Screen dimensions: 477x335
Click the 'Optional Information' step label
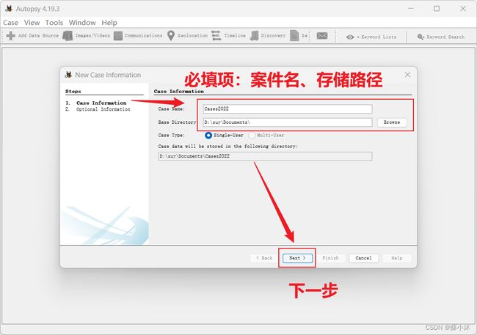(103, 109)
